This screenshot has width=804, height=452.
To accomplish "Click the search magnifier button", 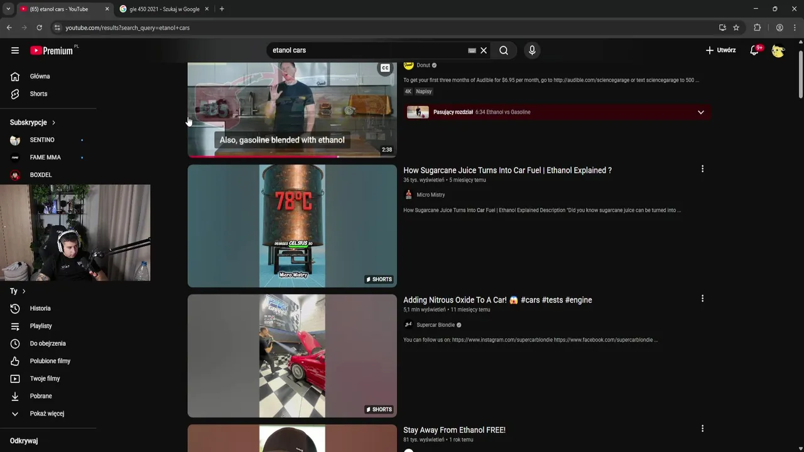I will pyautogui.click(x=504, y=50).
